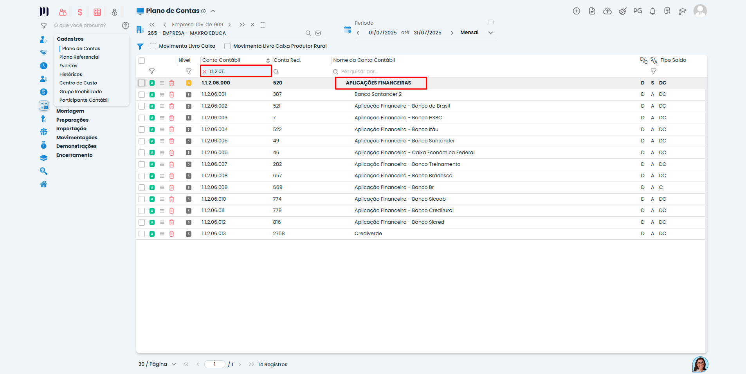The image size is (746, 374).
Task: Sort by the Conta Contábil column
Action: pos(268,61)
